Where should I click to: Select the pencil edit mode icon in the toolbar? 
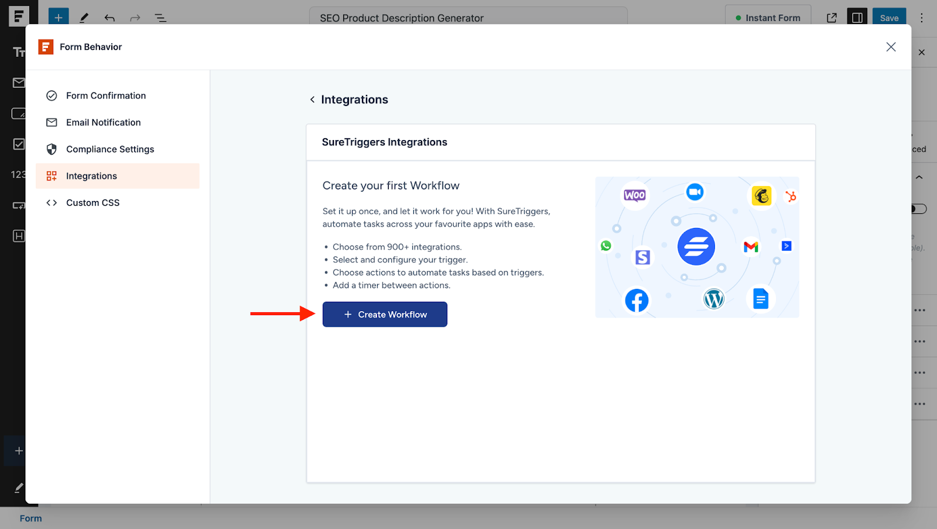click(84, 18)
